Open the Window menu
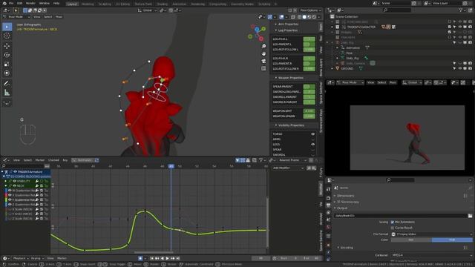 click(45, 3)
